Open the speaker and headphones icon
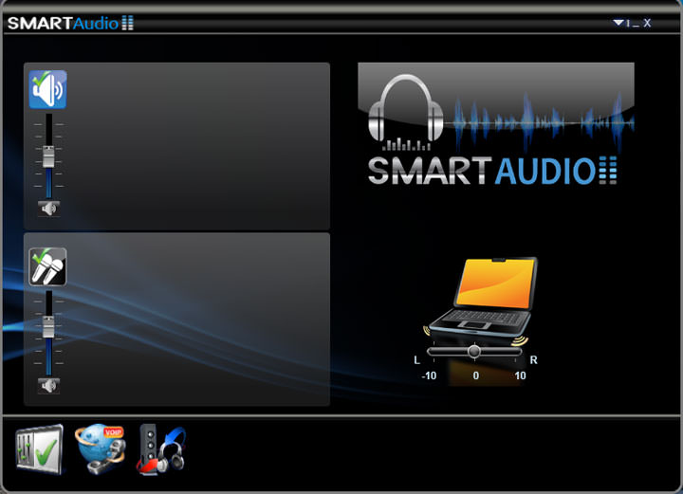The width and height of the screenshot is (683, 494). coord(162,448)
